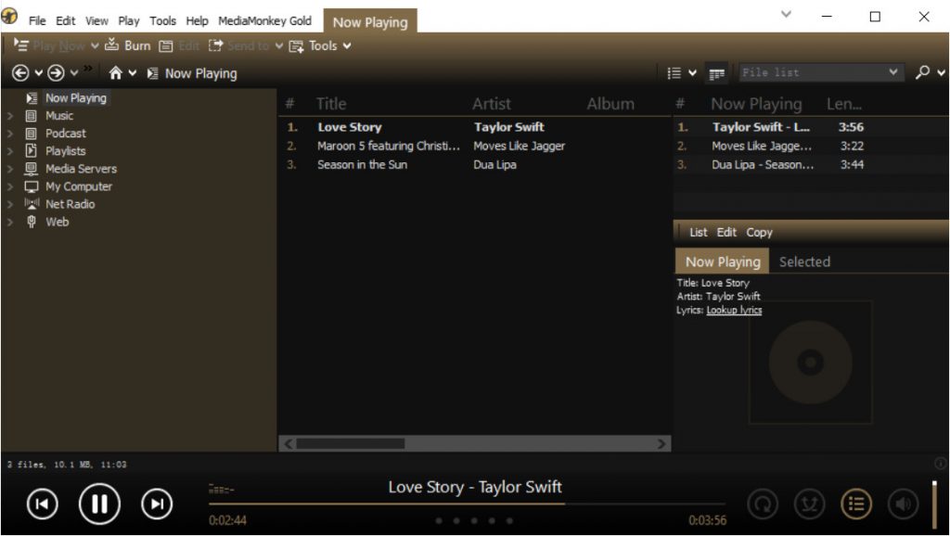Open view mode dropdown arrow
This screenshot has height=536, width=950.
click(692, 73)
